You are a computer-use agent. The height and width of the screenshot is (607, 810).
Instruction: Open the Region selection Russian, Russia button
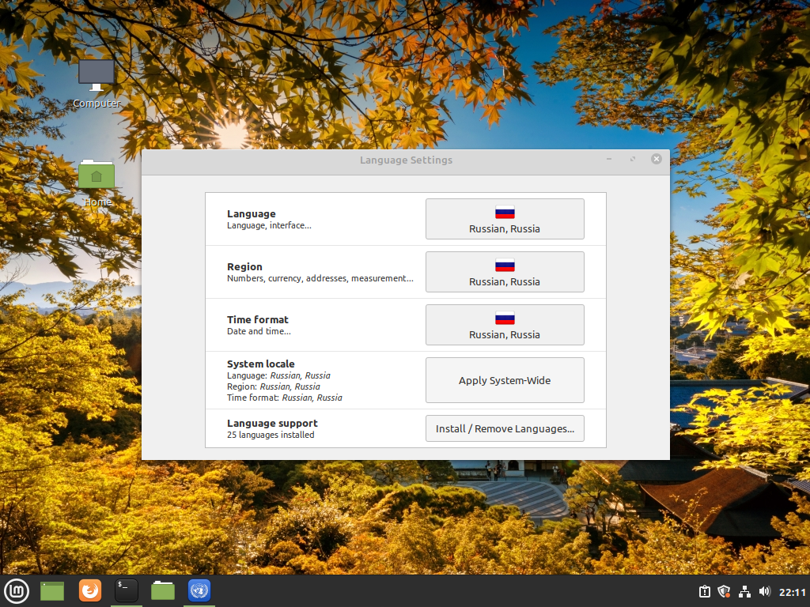pos(505,272)
